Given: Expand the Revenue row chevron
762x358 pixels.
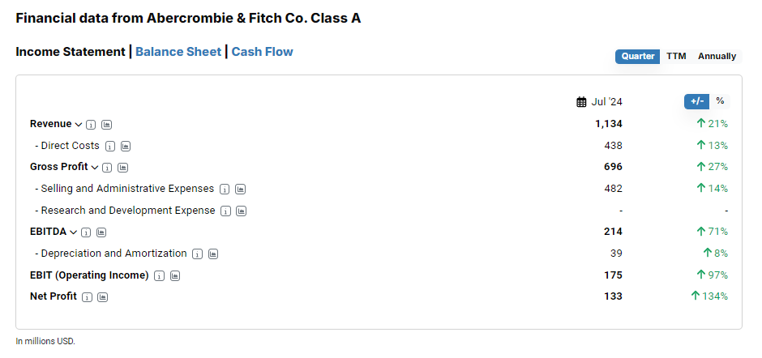Looking at the screenshot, I should (x=79, y=125).
